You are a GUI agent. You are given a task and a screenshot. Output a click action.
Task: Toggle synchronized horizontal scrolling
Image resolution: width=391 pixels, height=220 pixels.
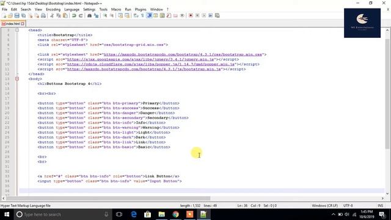[127, 15]
